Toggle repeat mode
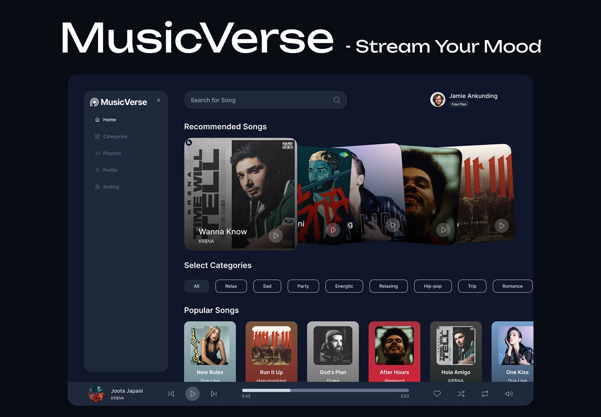The image size is (601, 417). pyautogui.click(x=485, y=394)
